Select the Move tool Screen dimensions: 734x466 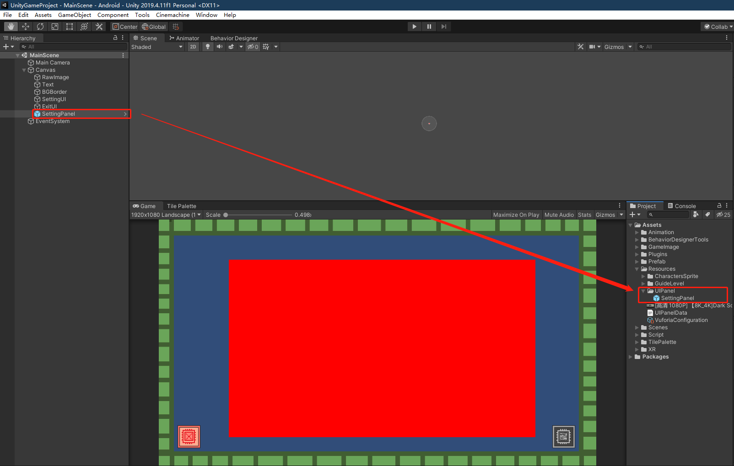(26, 27)
